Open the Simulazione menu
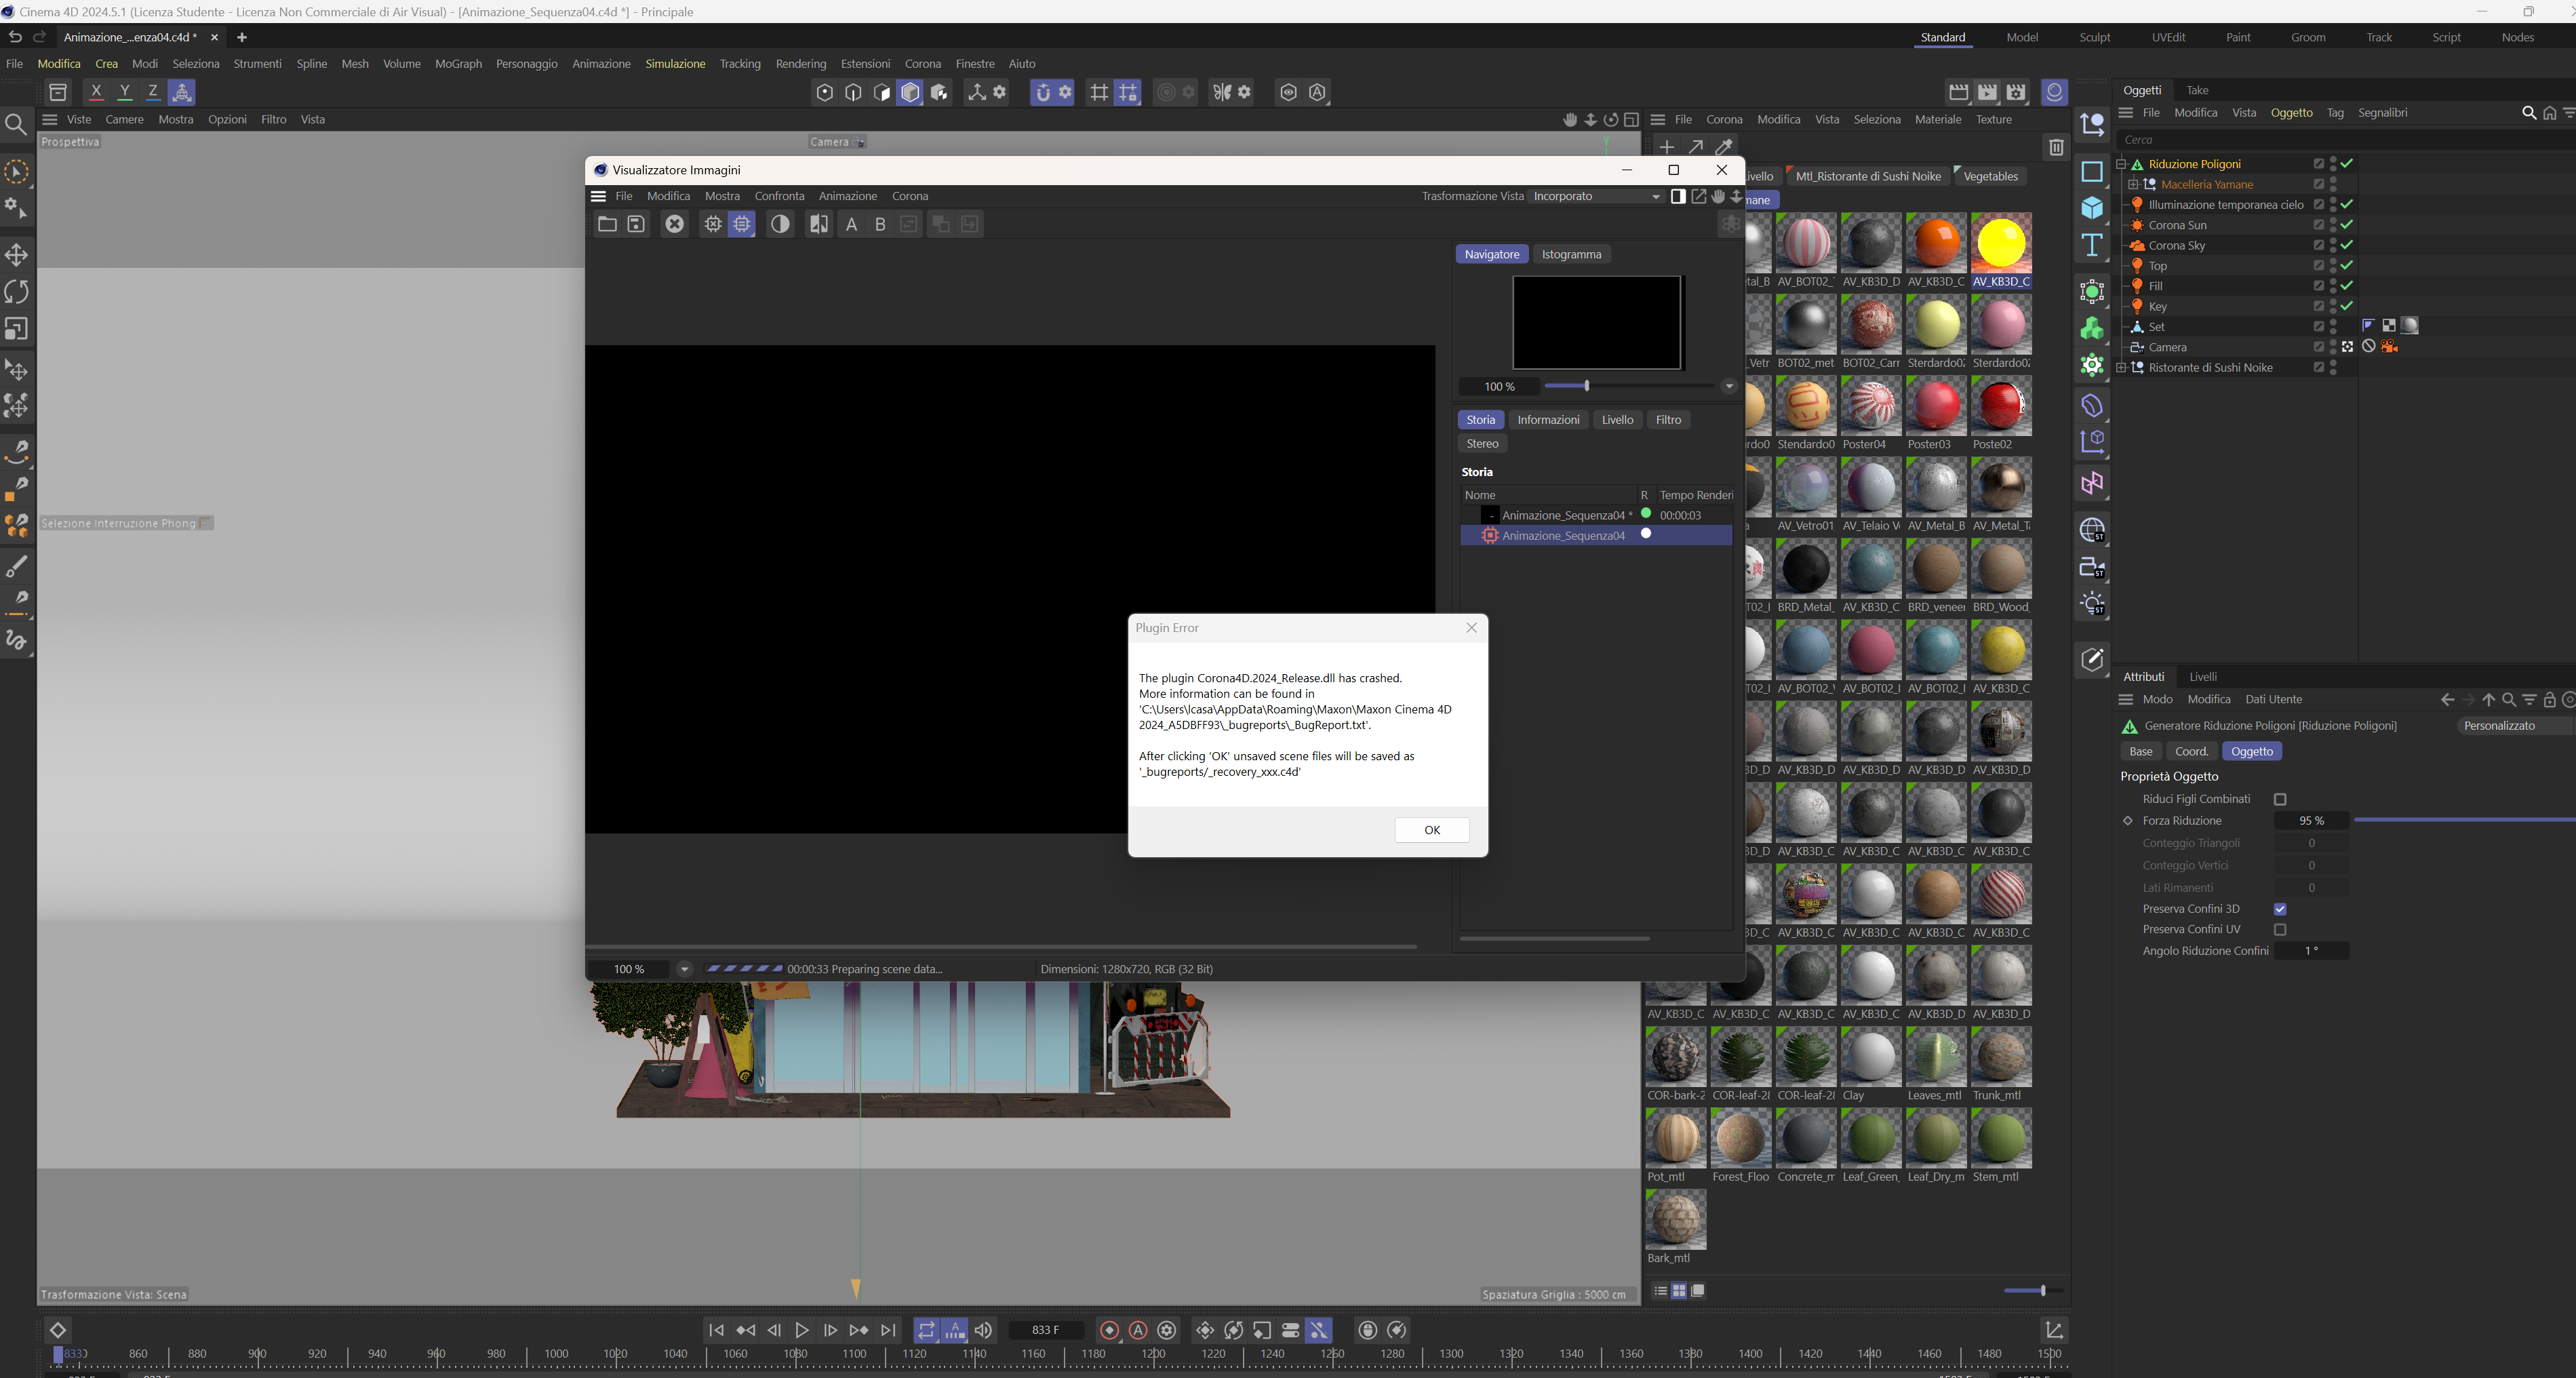The image size is (2576, 1378). [675, 64]
